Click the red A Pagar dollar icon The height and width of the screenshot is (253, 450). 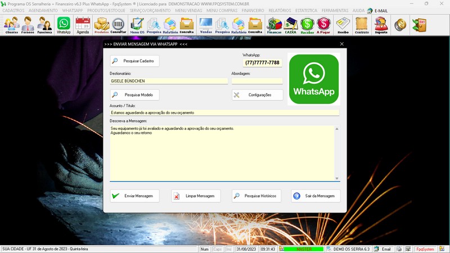coord(323,25)
